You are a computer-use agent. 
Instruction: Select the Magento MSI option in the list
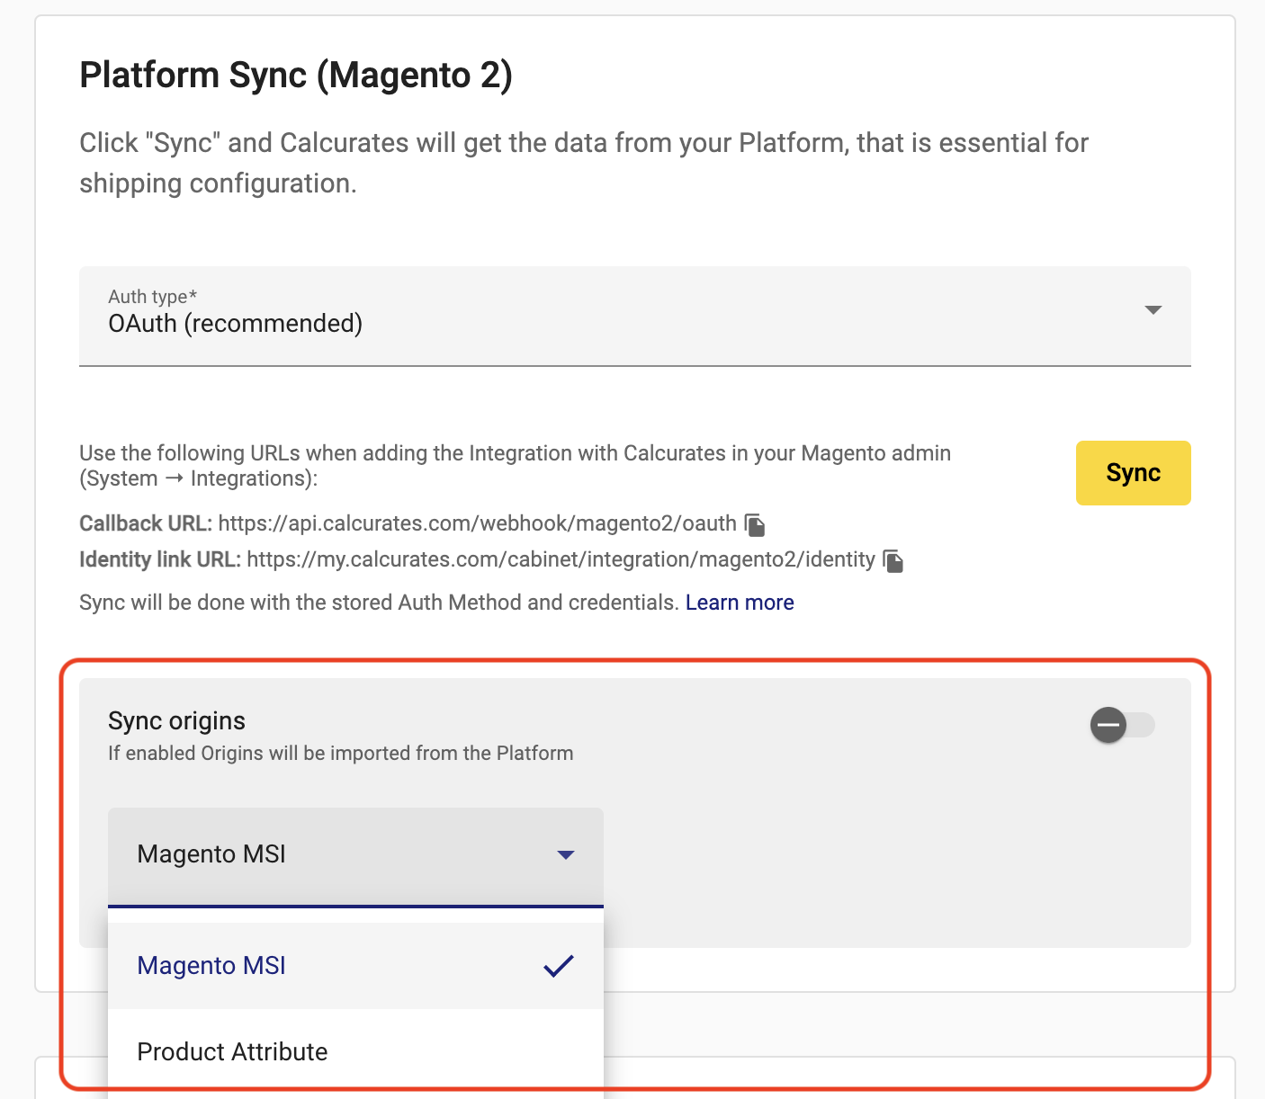pos(355,966)
